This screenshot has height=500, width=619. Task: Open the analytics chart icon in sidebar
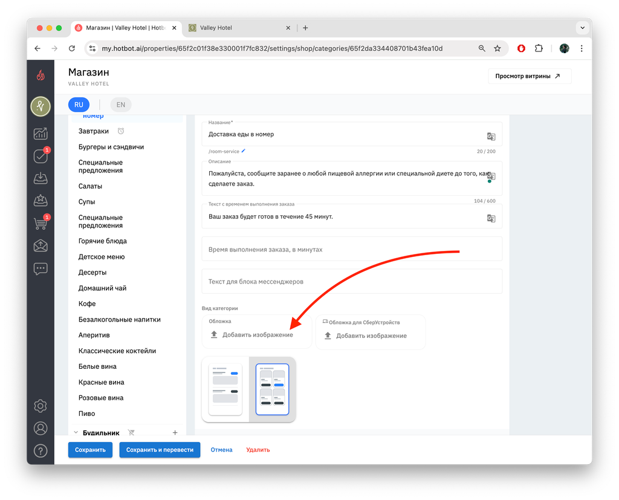point(41,134)
